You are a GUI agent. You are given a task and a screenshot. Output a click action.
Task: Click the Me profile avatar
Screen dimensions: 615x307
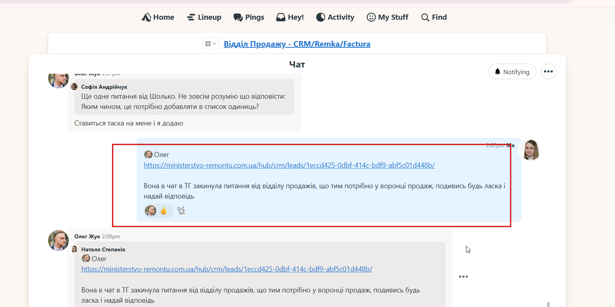click(x=530, y=150)
